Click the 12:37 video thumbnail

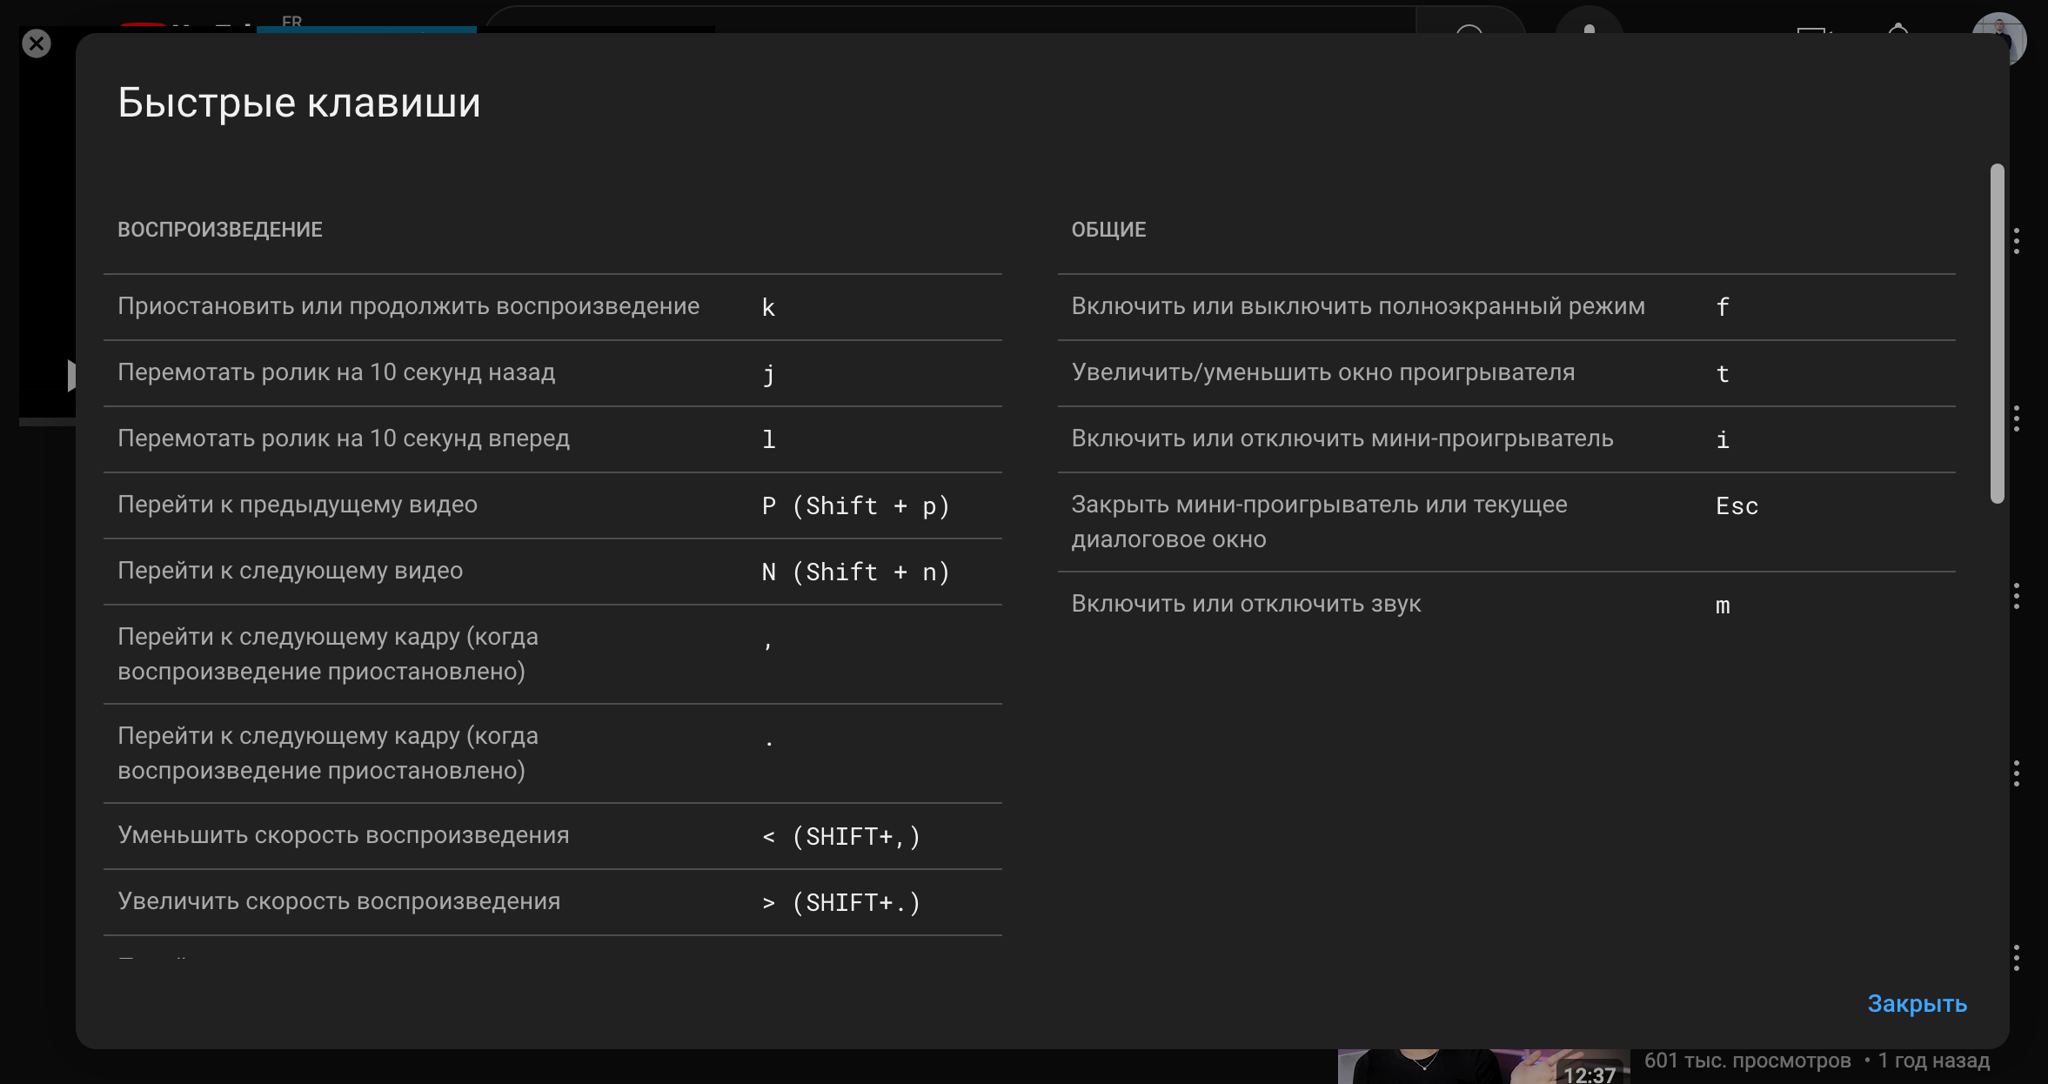point(1482,1067)
